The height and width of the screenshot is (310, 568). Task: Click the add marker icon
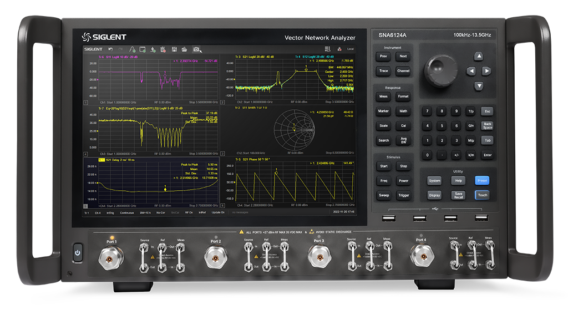(153, 49)
